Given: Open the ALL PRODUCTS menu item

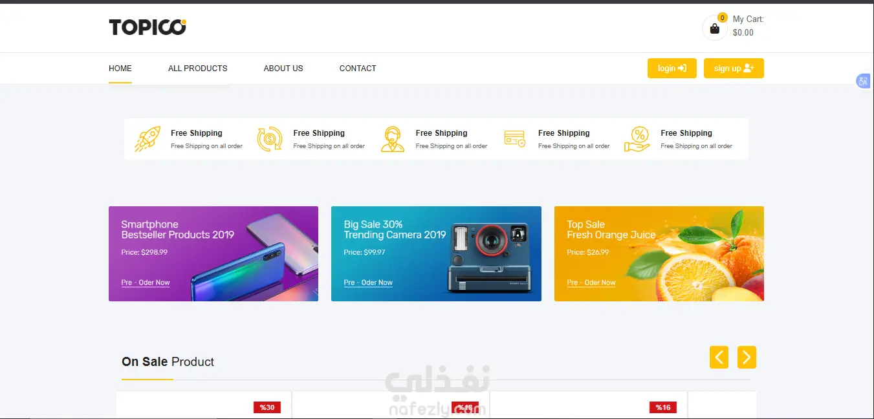Looking at the screenshot, I should 198,68.
